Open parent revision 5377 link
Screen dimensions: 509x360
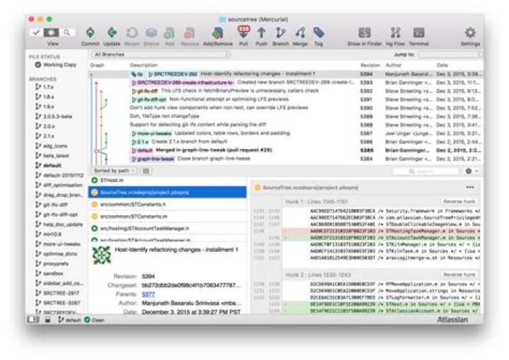click(x=148, y=294)
